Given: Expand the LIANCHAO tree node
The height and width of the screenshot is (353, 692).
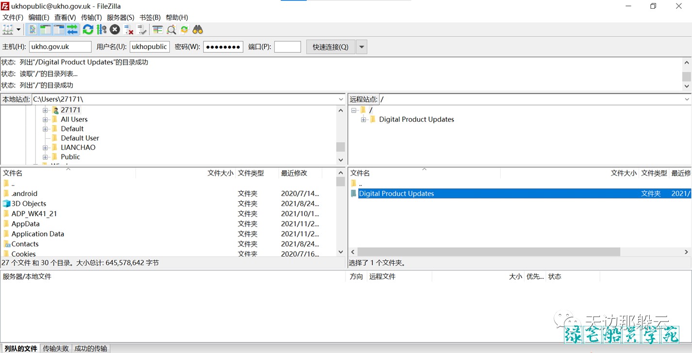Looking at the screenshot, I should [45, 147].
